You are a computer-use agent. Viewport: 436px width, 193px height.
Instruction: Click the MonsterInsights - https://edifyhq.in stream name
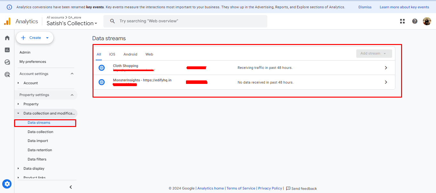click(x=142, y=80)
